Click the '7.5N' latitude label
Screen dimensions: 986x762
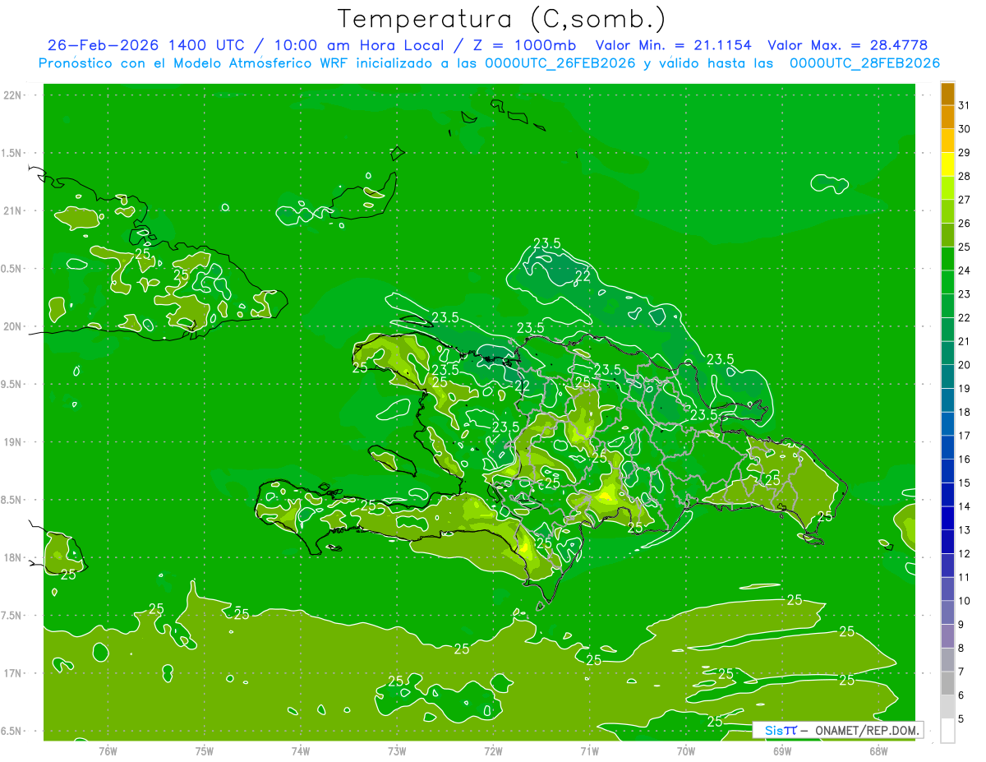click(x=11, y=615)
